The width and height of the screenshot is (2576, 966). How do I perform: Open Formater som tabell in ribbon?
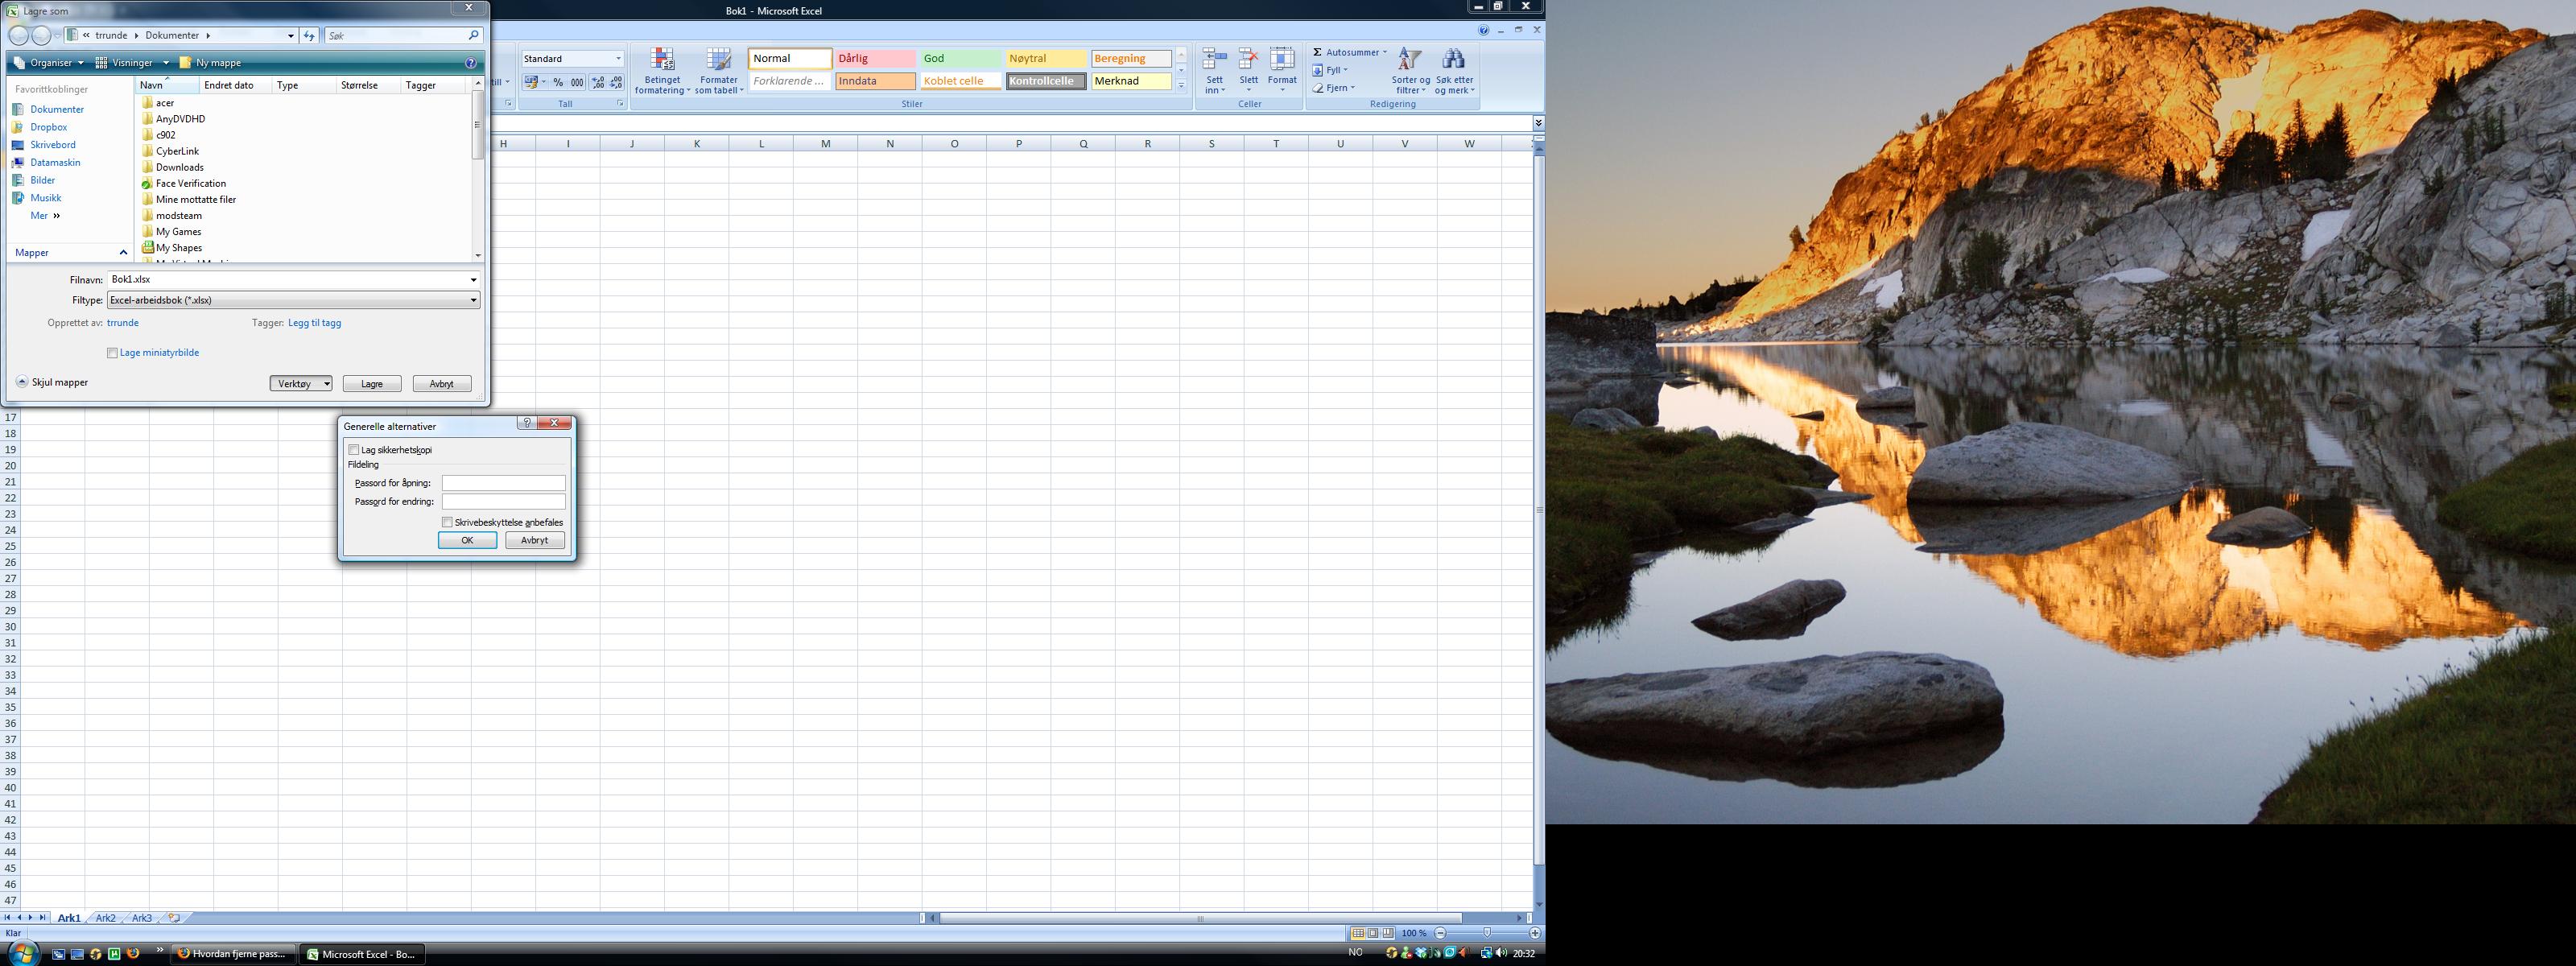point(718,71)
